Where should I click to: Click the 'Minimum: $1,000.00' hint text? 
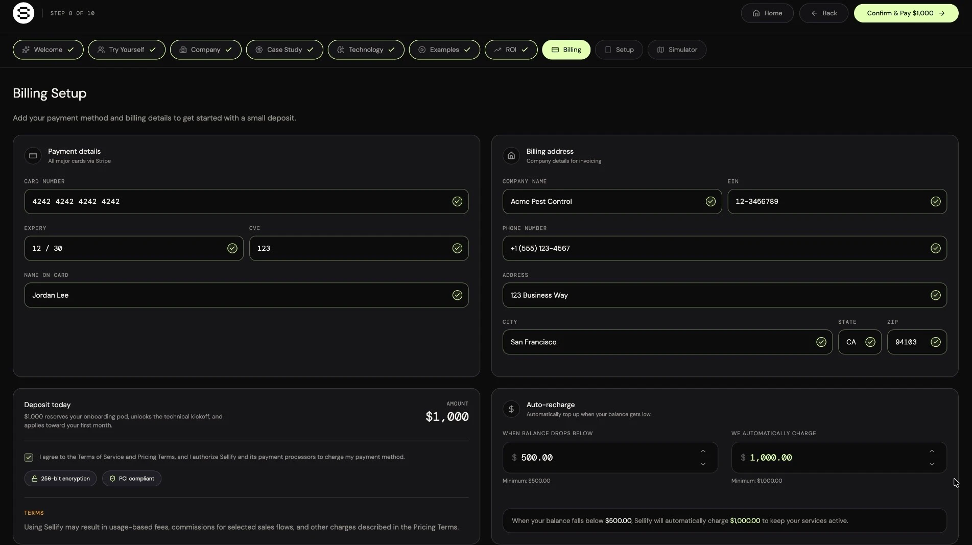click(756, 481)
